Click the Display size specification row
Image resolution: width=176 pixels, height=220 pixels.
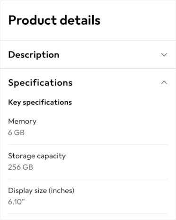(88, 196)
